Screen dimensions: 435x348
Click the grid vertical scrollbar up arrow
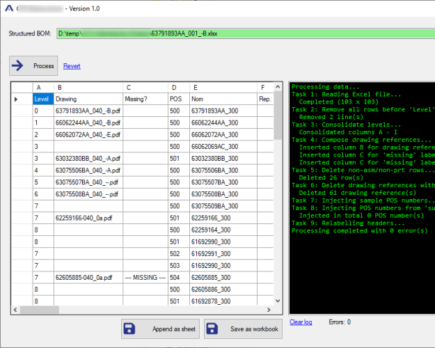(278, 86)
